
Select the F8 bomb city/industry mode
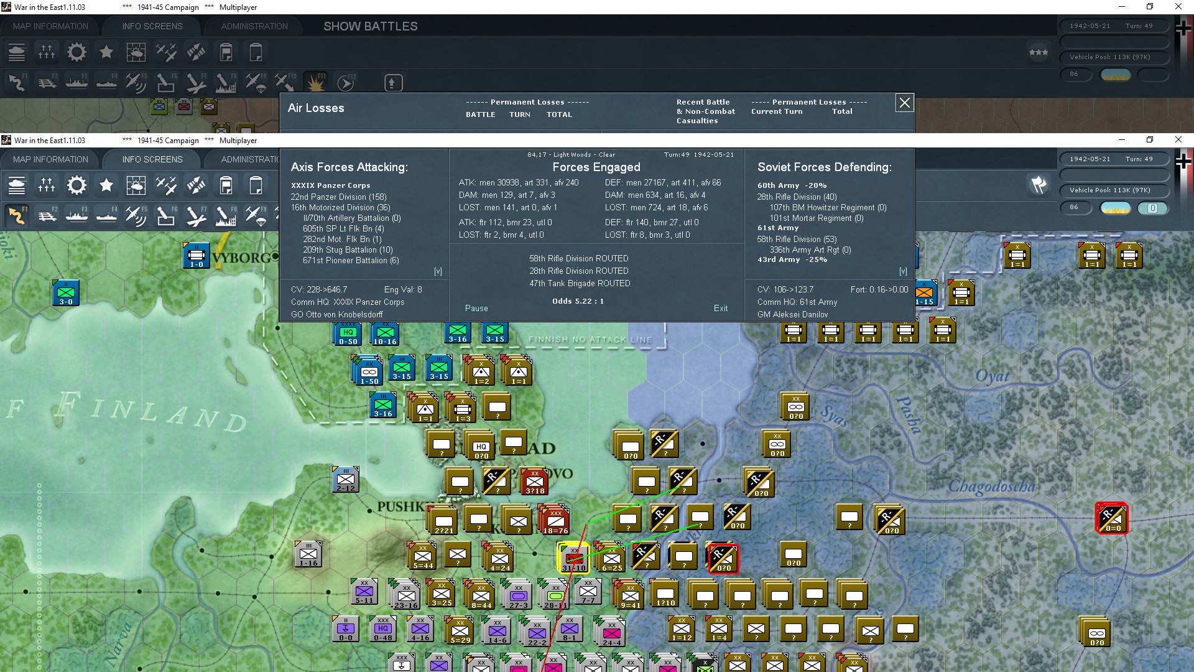pyautogui.click(x=226, y=216)
